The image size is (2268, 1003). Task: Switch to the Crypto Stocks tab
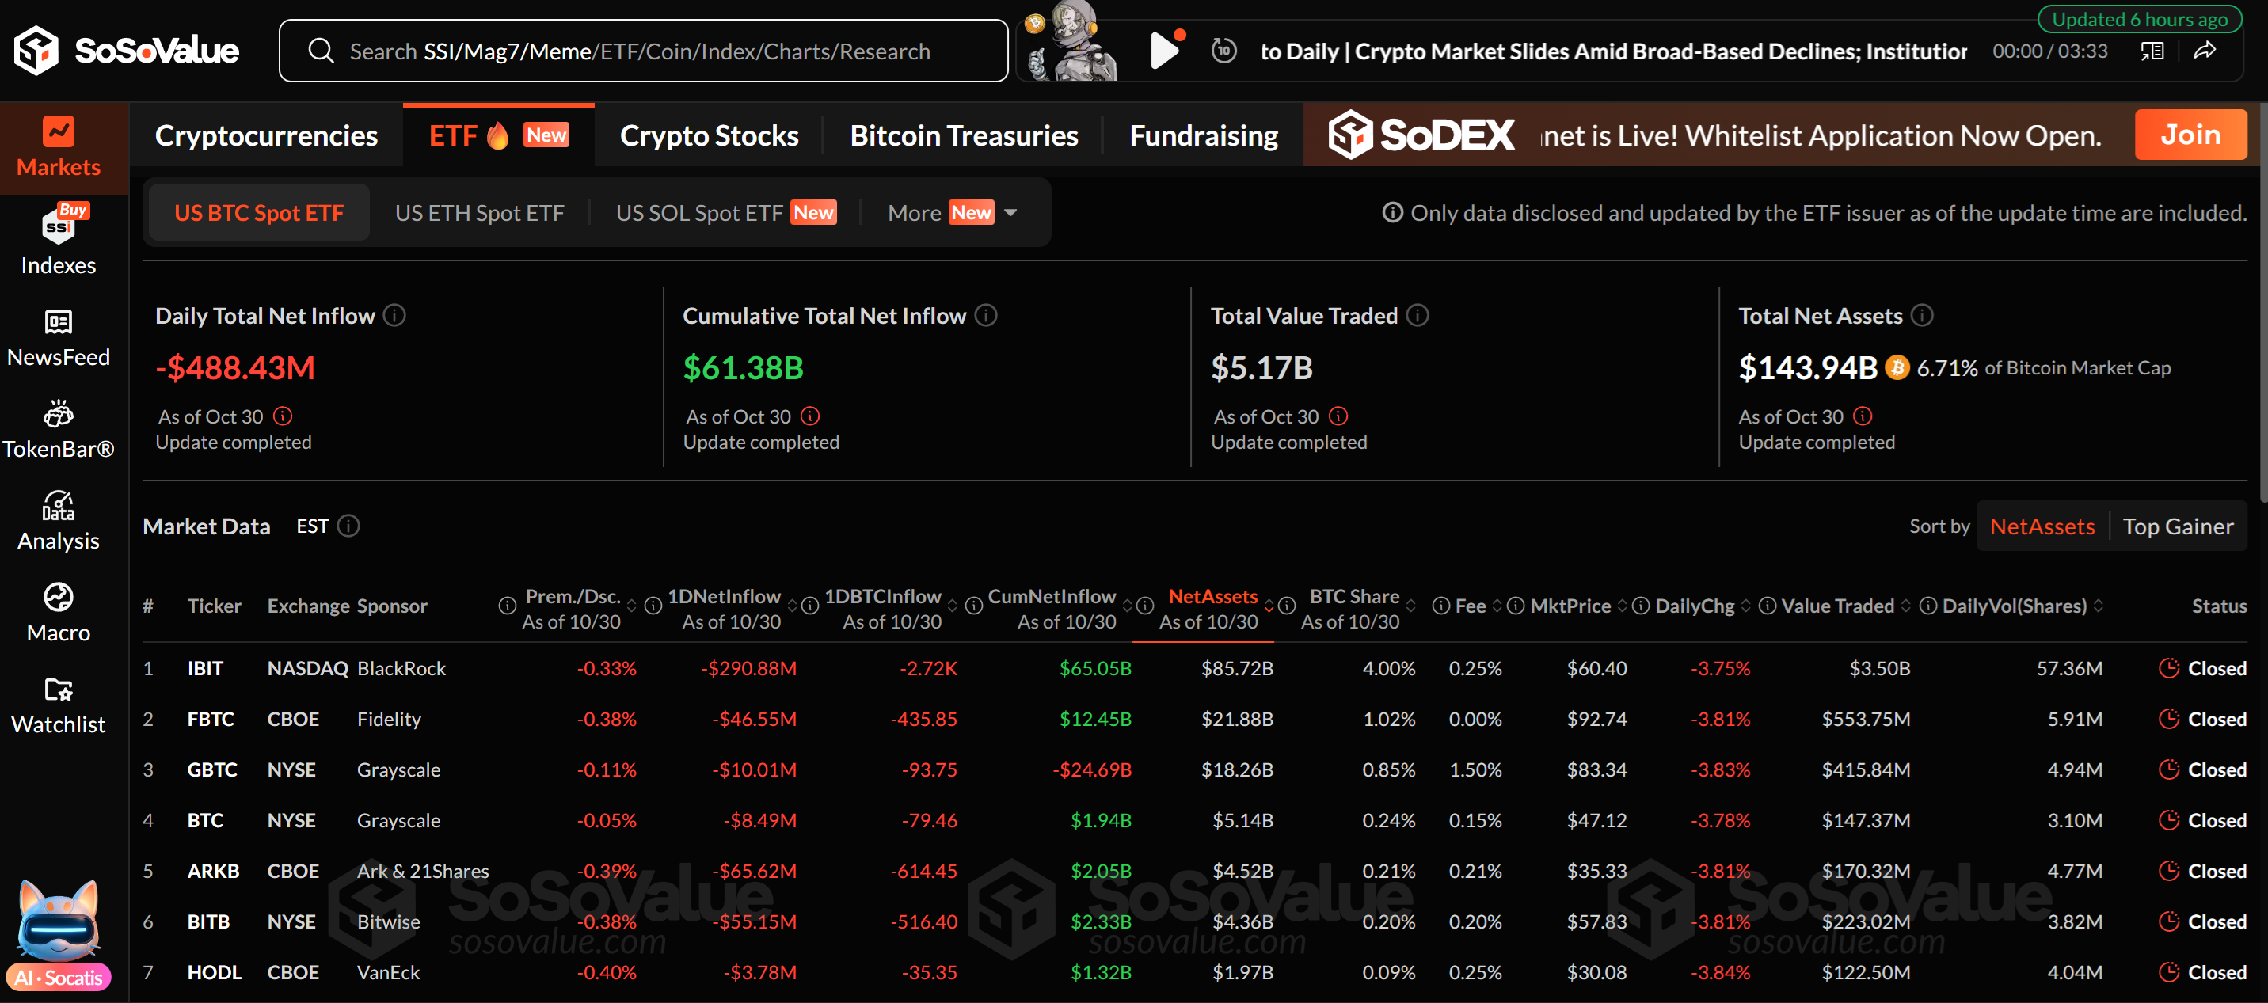[709, 135]
